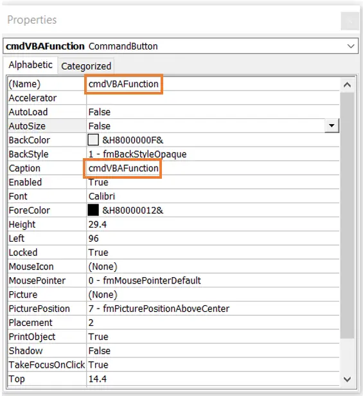Select the Locked True value
This screenshot has width=363, height=396.
pos(98,253)
